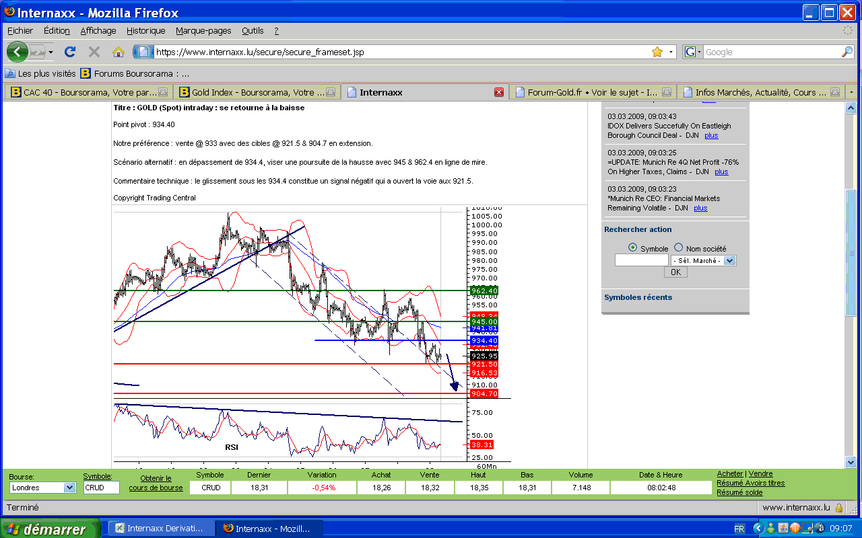862x538 pixels.
Task: Open Forums Boursorama bookmark icon
Action: (86, 73)
